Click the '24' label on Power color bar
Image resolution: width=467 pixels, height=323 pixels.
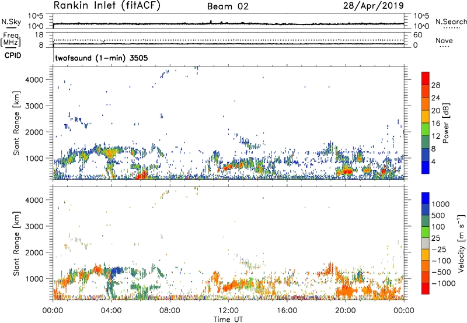435,98
